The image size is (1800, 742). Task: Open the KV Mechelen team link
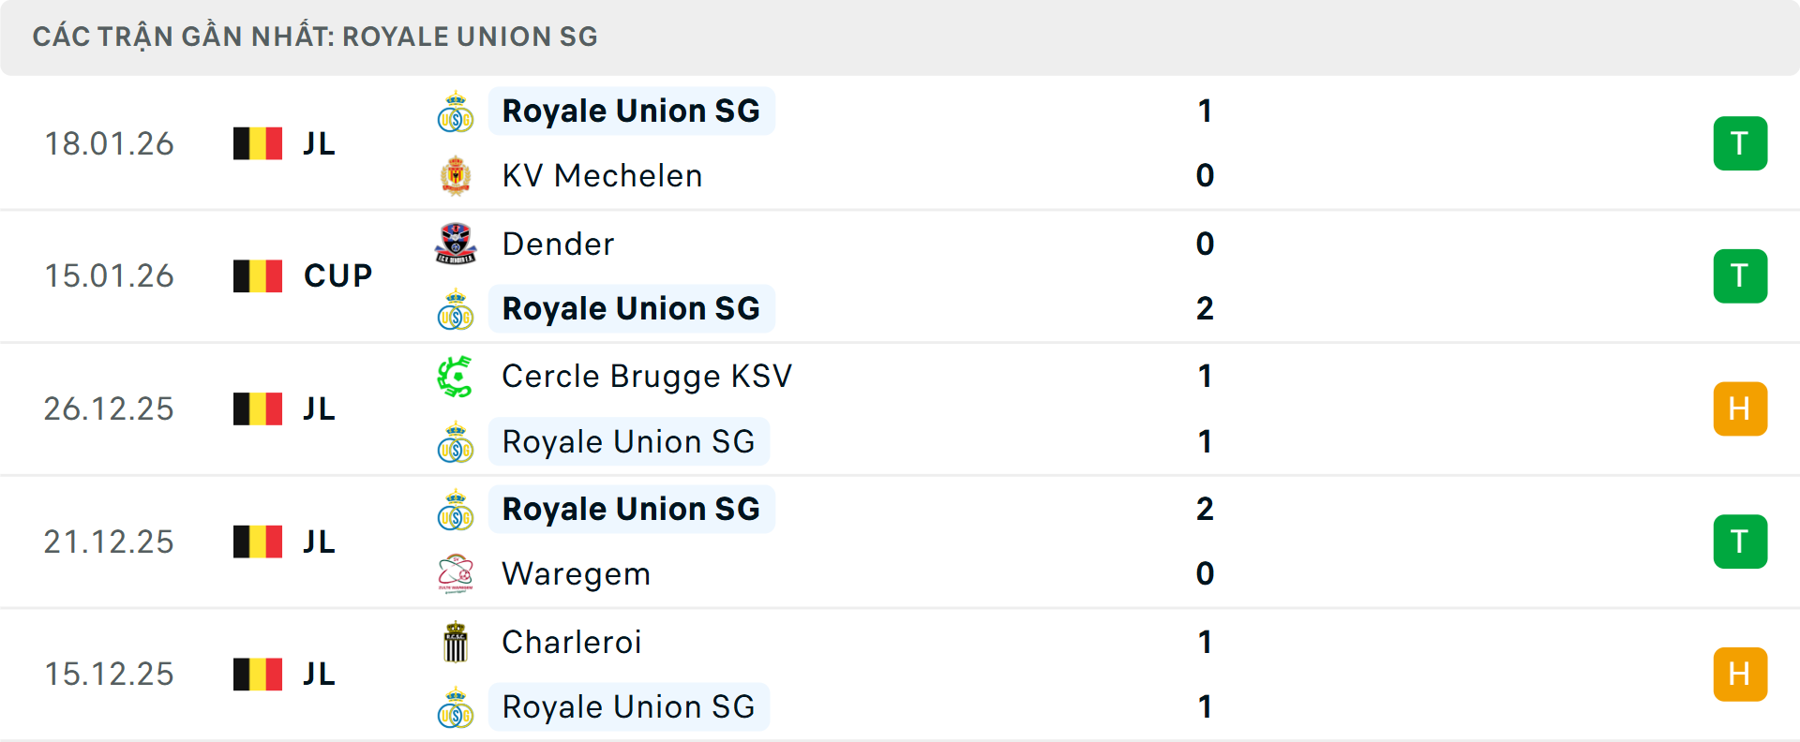(602, 176)
